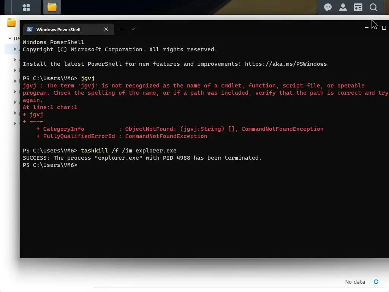Image resolution: width=389 pixels, height=292 pixels.
Task: Click the refresh icon beside No data
Action: (376, 282)
